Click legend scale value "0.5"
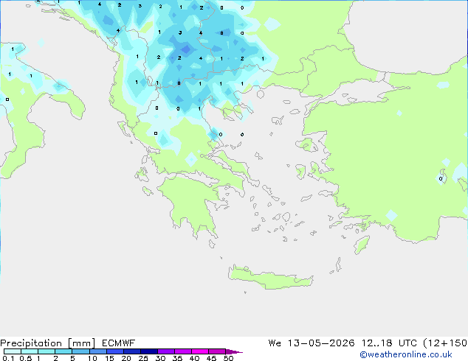The image size is (468, 361). (26, 358)
